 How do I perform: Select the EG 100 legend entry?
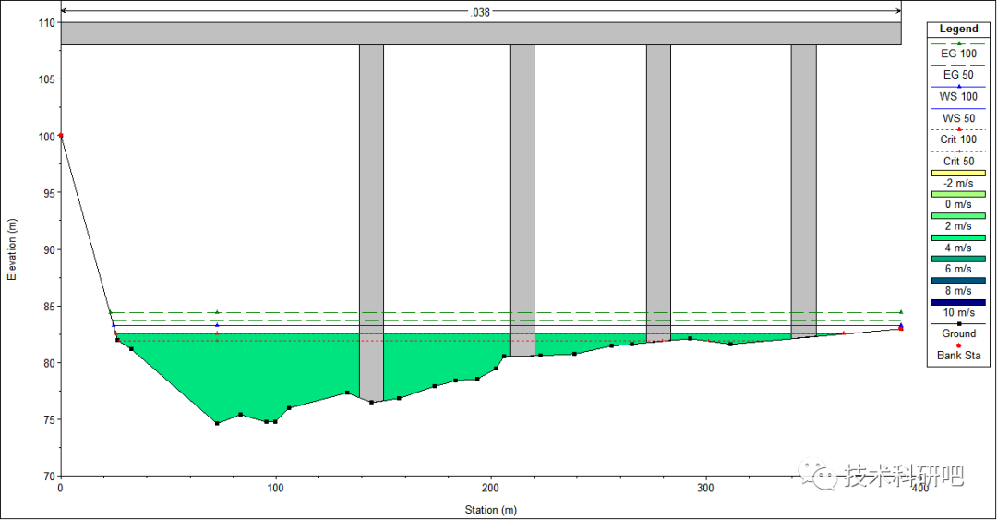(958, 54)
